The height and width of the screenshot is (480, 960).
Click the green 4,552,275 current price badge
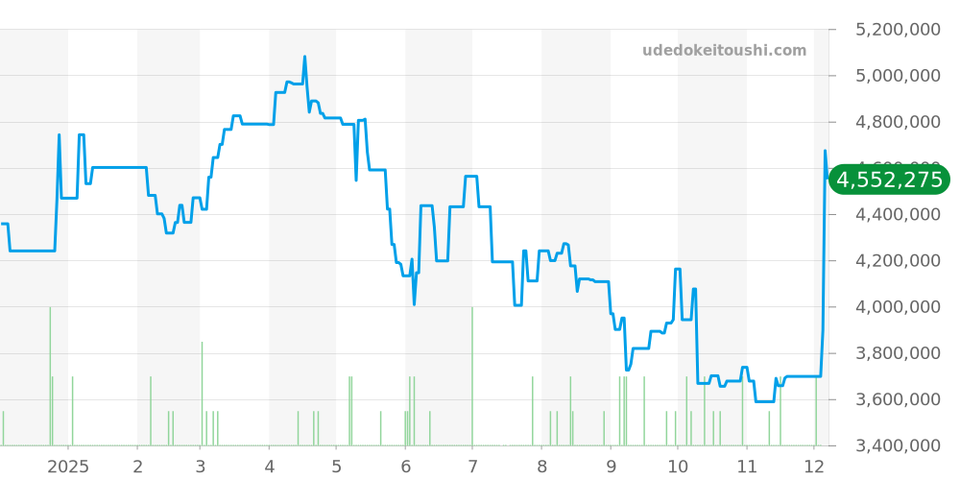889,180
